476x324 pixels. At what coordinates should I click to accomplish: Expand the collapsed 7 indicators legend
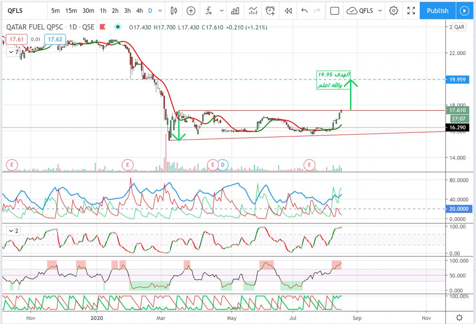click(14, 52)
